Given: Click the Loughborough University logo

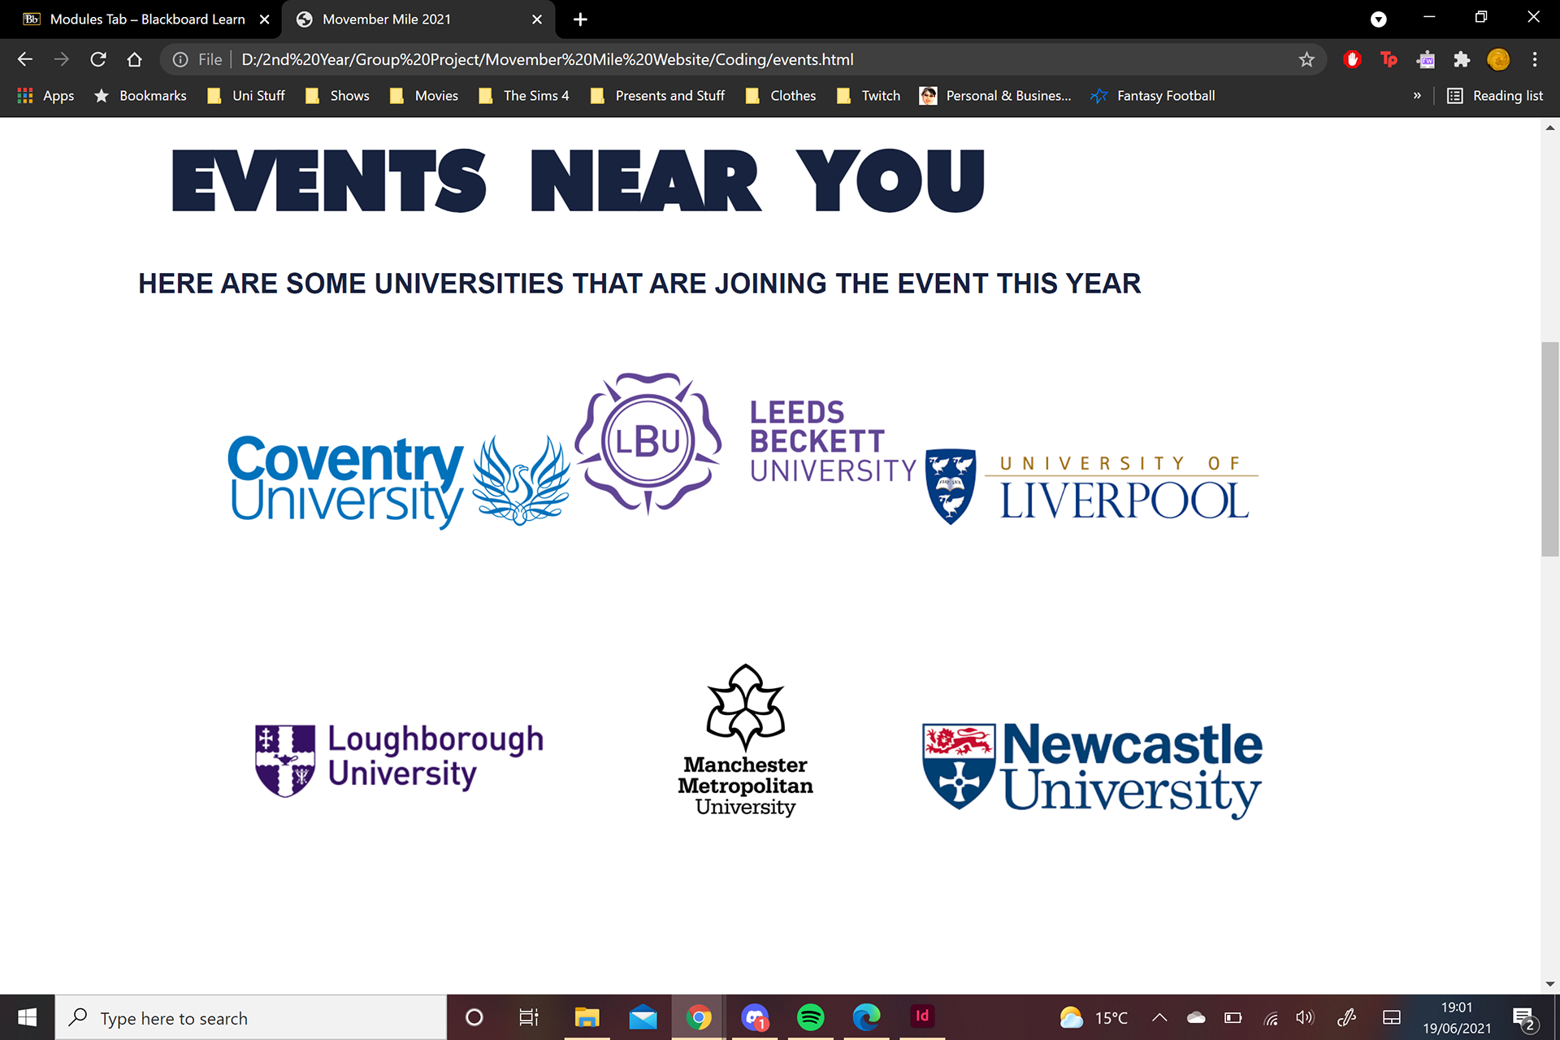Looking at the screenshot, I should click(x=399, y=760).
